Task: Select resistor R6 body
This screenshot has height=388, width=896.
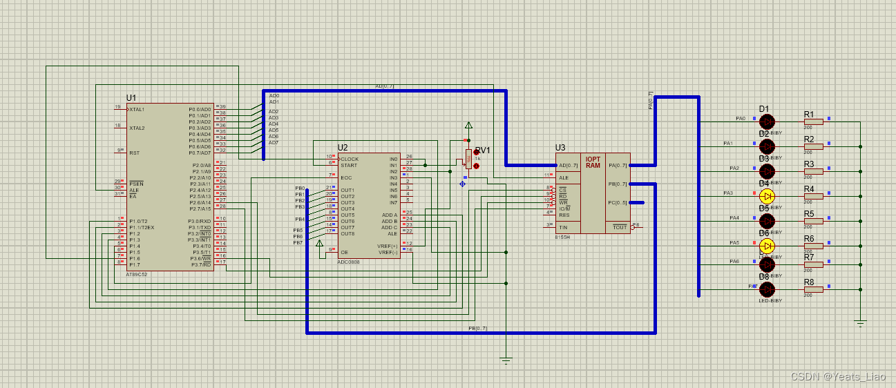Action: pos(813,246)
